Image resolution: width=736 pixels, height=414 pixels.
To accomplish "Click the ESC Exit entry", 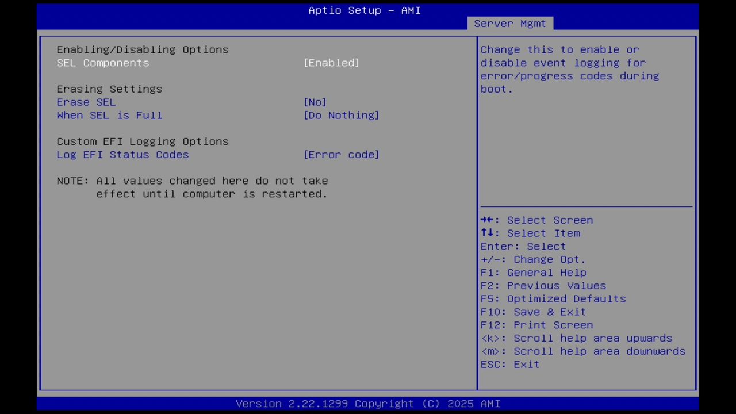I will coord(509,364).
